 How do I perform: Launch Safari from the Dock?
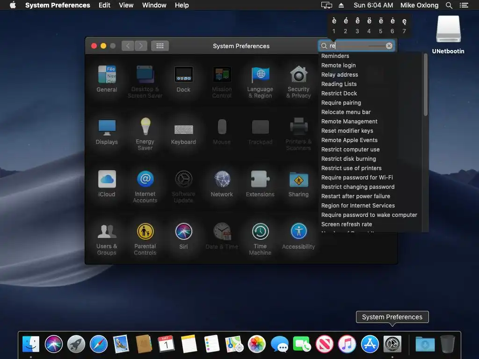tap(99, 344)
